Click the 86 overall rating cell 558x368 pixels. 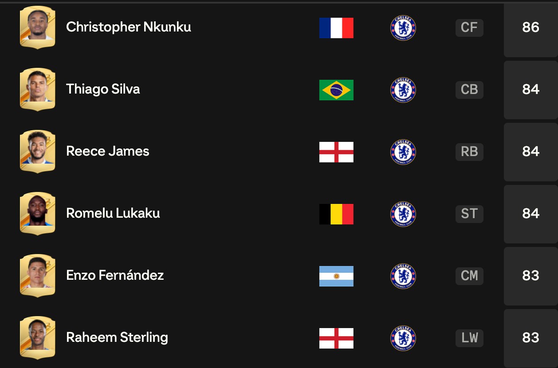531,28
